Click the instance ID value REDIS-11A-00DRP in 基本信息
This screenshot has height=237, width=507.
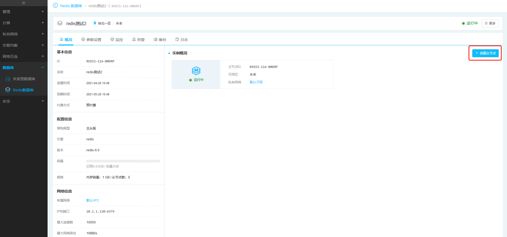(x=100, y=61)
